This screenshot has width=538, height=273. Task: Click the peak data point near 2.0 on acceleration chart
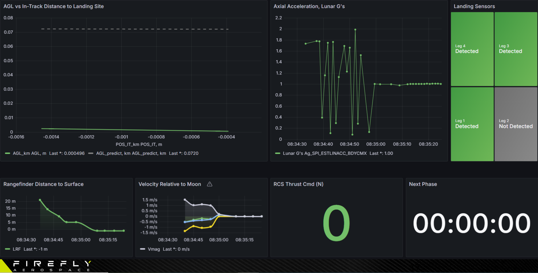click(x=355, y=29)
